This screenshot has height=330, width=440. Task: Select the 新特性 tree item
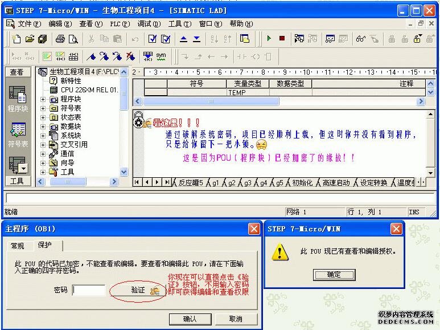(65, 81)
